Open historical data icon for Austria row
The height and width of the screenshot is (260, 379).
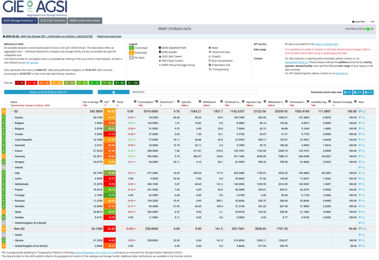[360, 117]
